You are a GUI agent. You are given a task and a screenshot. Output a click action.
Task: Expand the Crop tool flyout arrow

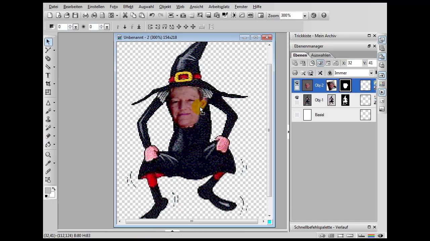coord(54,84)
